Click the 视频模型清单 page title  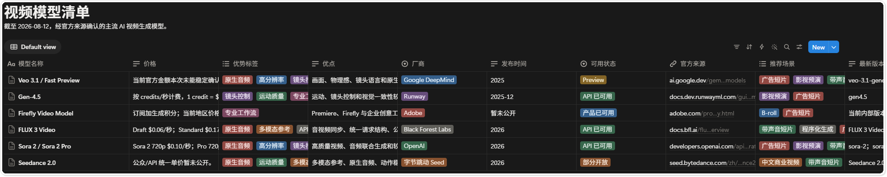tap(47, 12)
